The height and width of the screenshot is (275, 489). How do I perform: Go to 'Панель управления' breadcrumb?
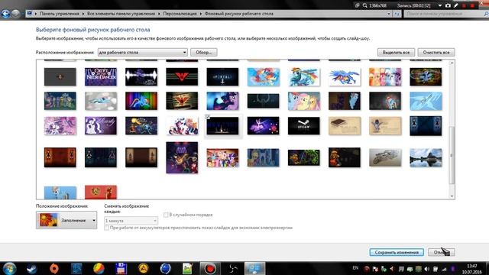(x=60, y=14)
